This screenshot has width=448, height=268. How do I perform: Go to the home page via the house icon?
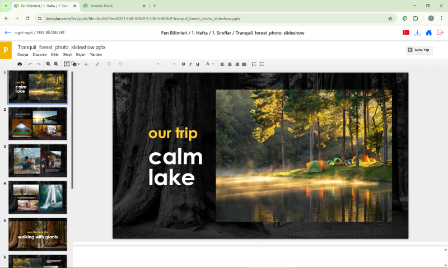click(428, 33)
